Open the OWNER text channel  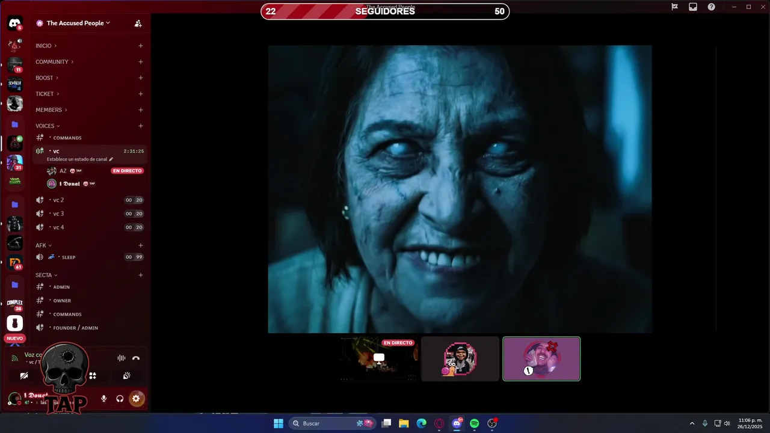[x=90, y=301]
